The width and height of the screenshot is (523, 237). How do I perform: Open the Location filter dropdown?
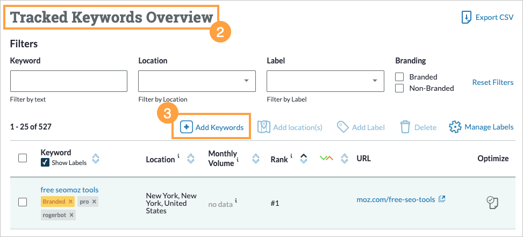pos(197,81)
